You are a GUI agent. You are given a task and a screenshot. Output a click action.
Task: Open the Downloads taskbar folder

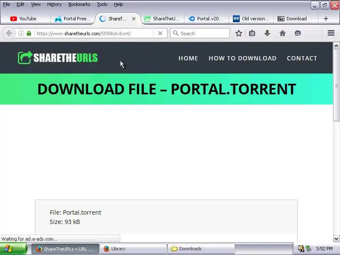point(201,249)
